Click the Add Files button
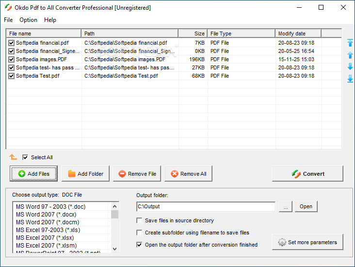Image resolution: width=355 pixels, height=267 pixels. point(33,174)
